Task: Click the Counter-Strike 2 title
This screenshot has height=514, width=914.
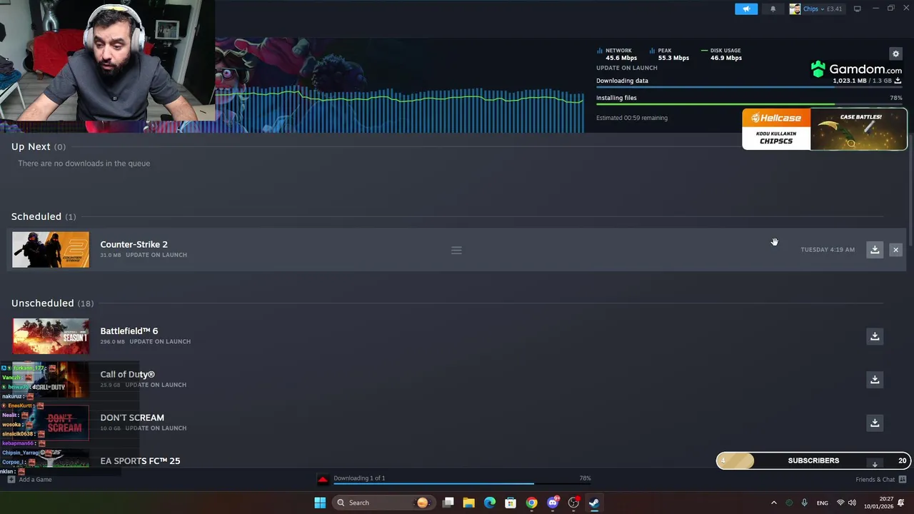Action: 134,244
